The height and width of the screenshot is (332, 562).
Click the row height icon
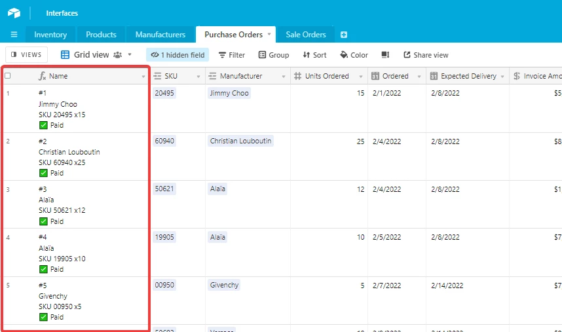pyautogui.click(x=385, y=55)
